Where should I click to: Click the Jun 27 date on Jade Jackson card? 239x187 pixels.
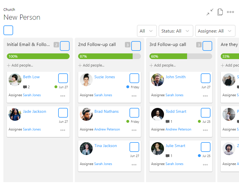click(63, 122)
